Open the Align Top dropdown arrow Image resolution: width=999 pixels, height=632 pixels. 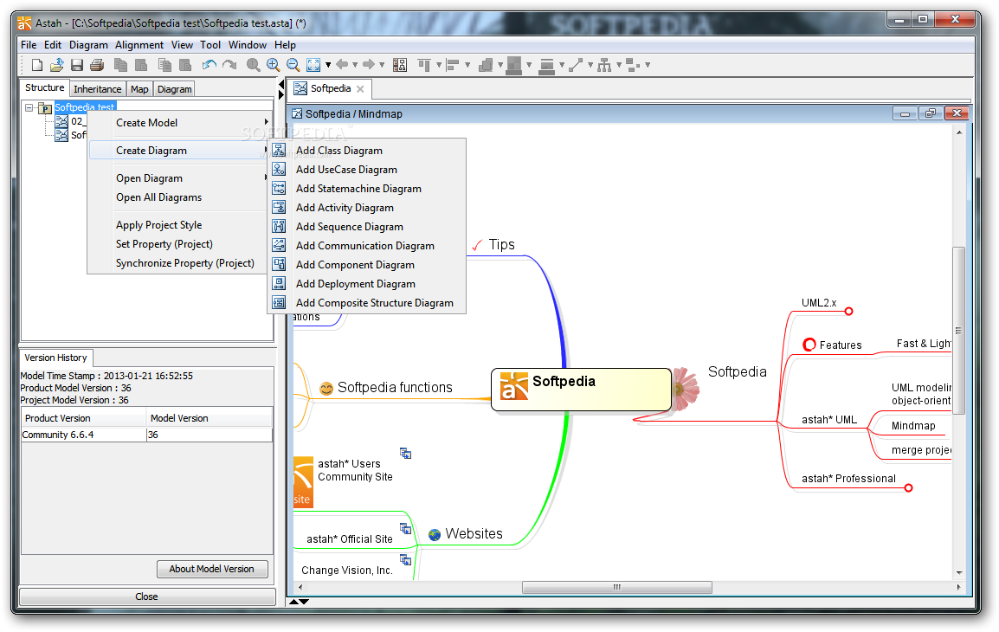[x=438, y=65]
